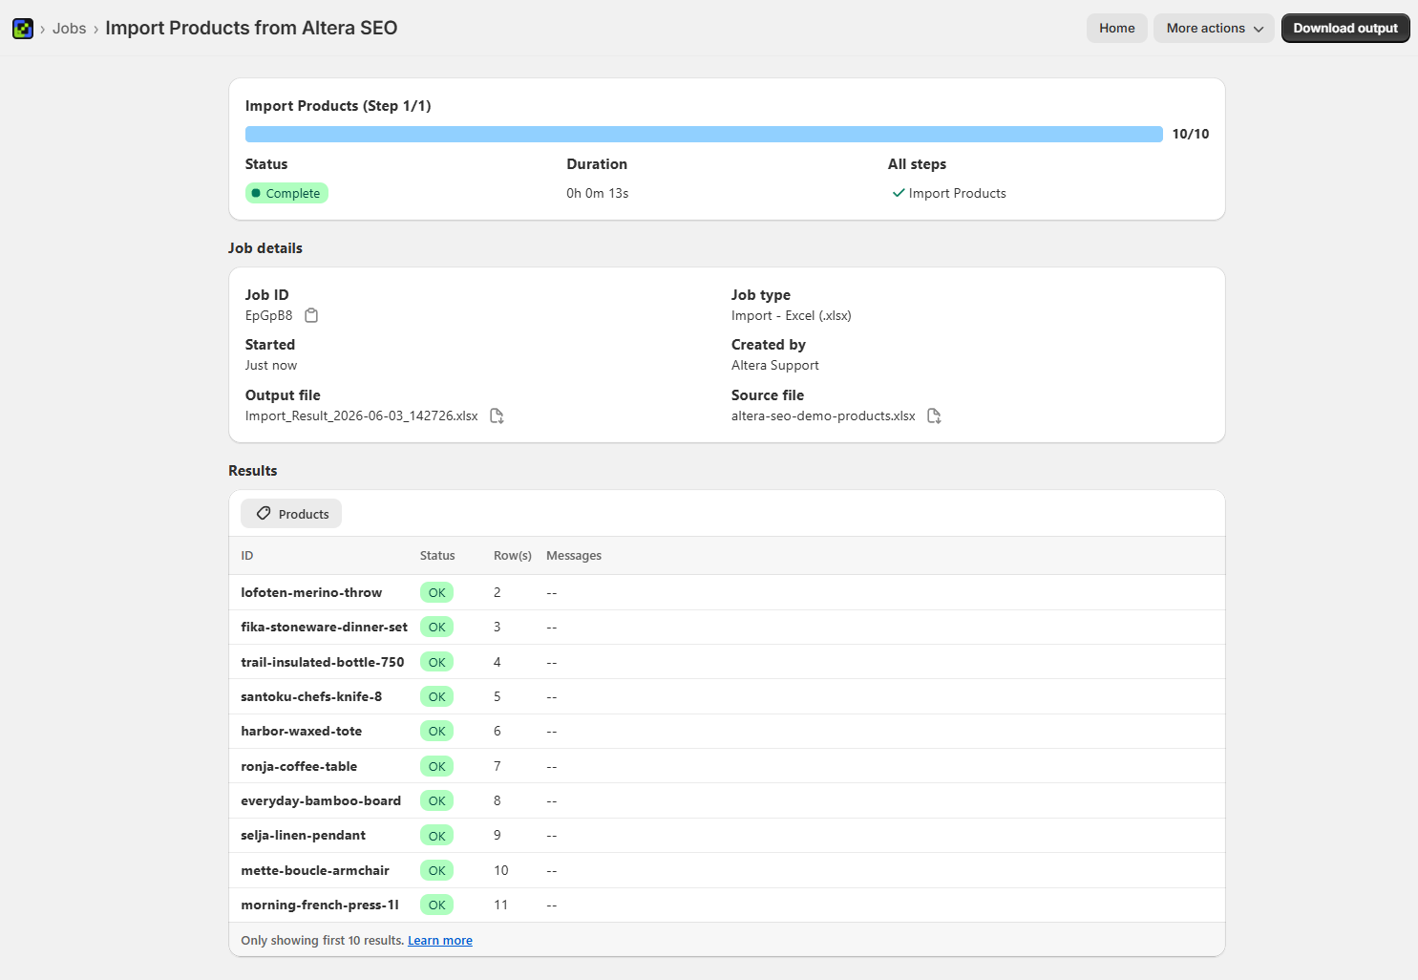Expand the More actions dropdown
Viewport: 1418px width, 980px height.
(x=1215, y=28)
